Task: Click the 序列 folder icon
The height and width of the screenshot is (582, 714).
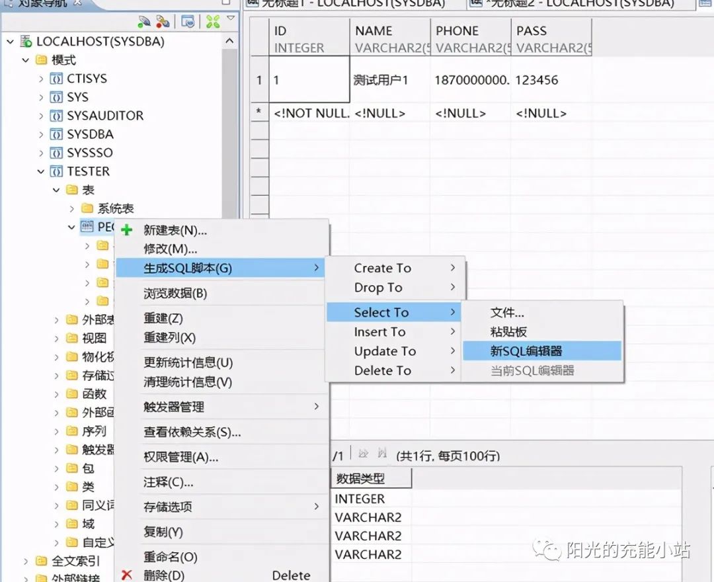Action: [x=72, y=431]
